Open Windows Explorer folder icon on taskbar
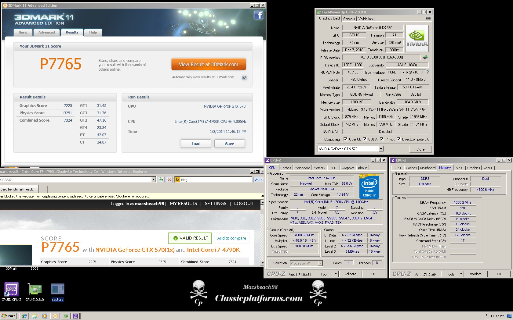The width and height of the screenshot is (513, 320). [x=35, y=316]
